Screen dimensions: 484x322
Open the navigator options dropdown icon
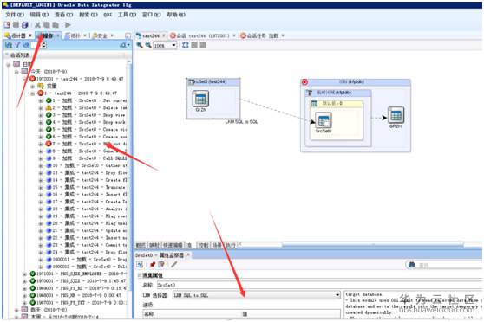[x=125, y=45]
